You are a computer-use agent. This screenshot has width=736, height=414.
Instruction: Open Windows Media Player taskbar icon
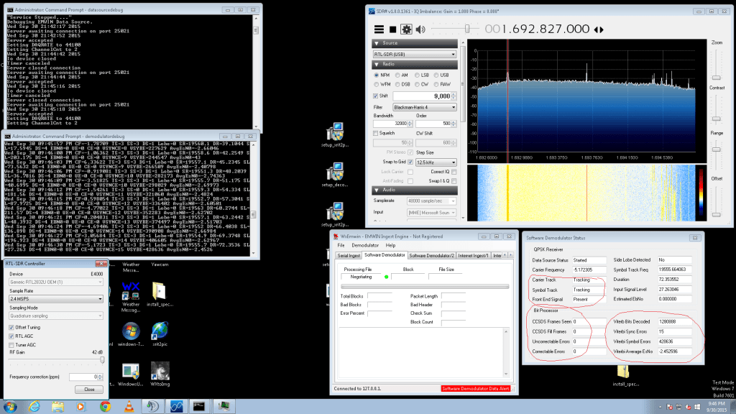81,407
